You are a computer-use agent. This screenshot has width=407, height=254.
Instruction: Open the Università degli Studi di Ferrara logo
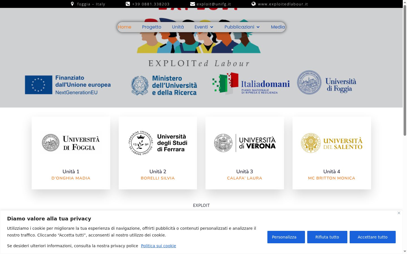click(x=158, y=143)
